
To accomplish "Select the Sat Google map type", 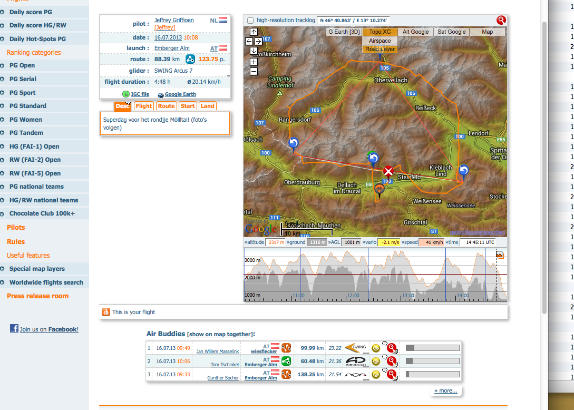I will (x=451, y=32).
